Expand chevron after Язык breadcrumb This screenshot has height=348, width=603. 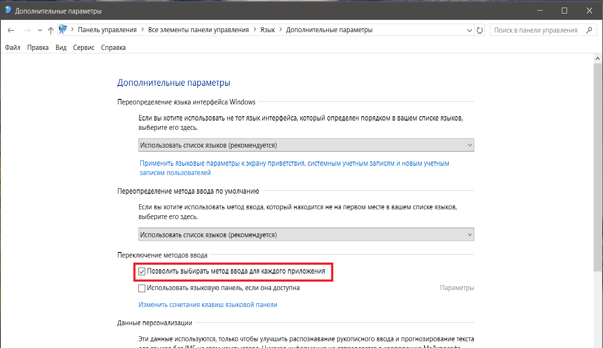[281, 30]
